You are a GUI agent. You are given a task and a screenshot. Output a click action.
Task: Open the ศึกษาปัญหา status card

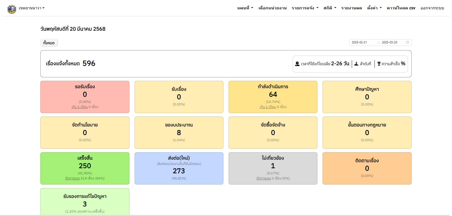pos(367,97)
